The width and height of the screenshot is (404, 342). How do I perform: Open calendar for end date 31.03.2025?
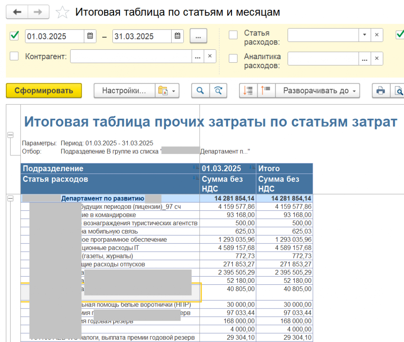click(177, 36)
